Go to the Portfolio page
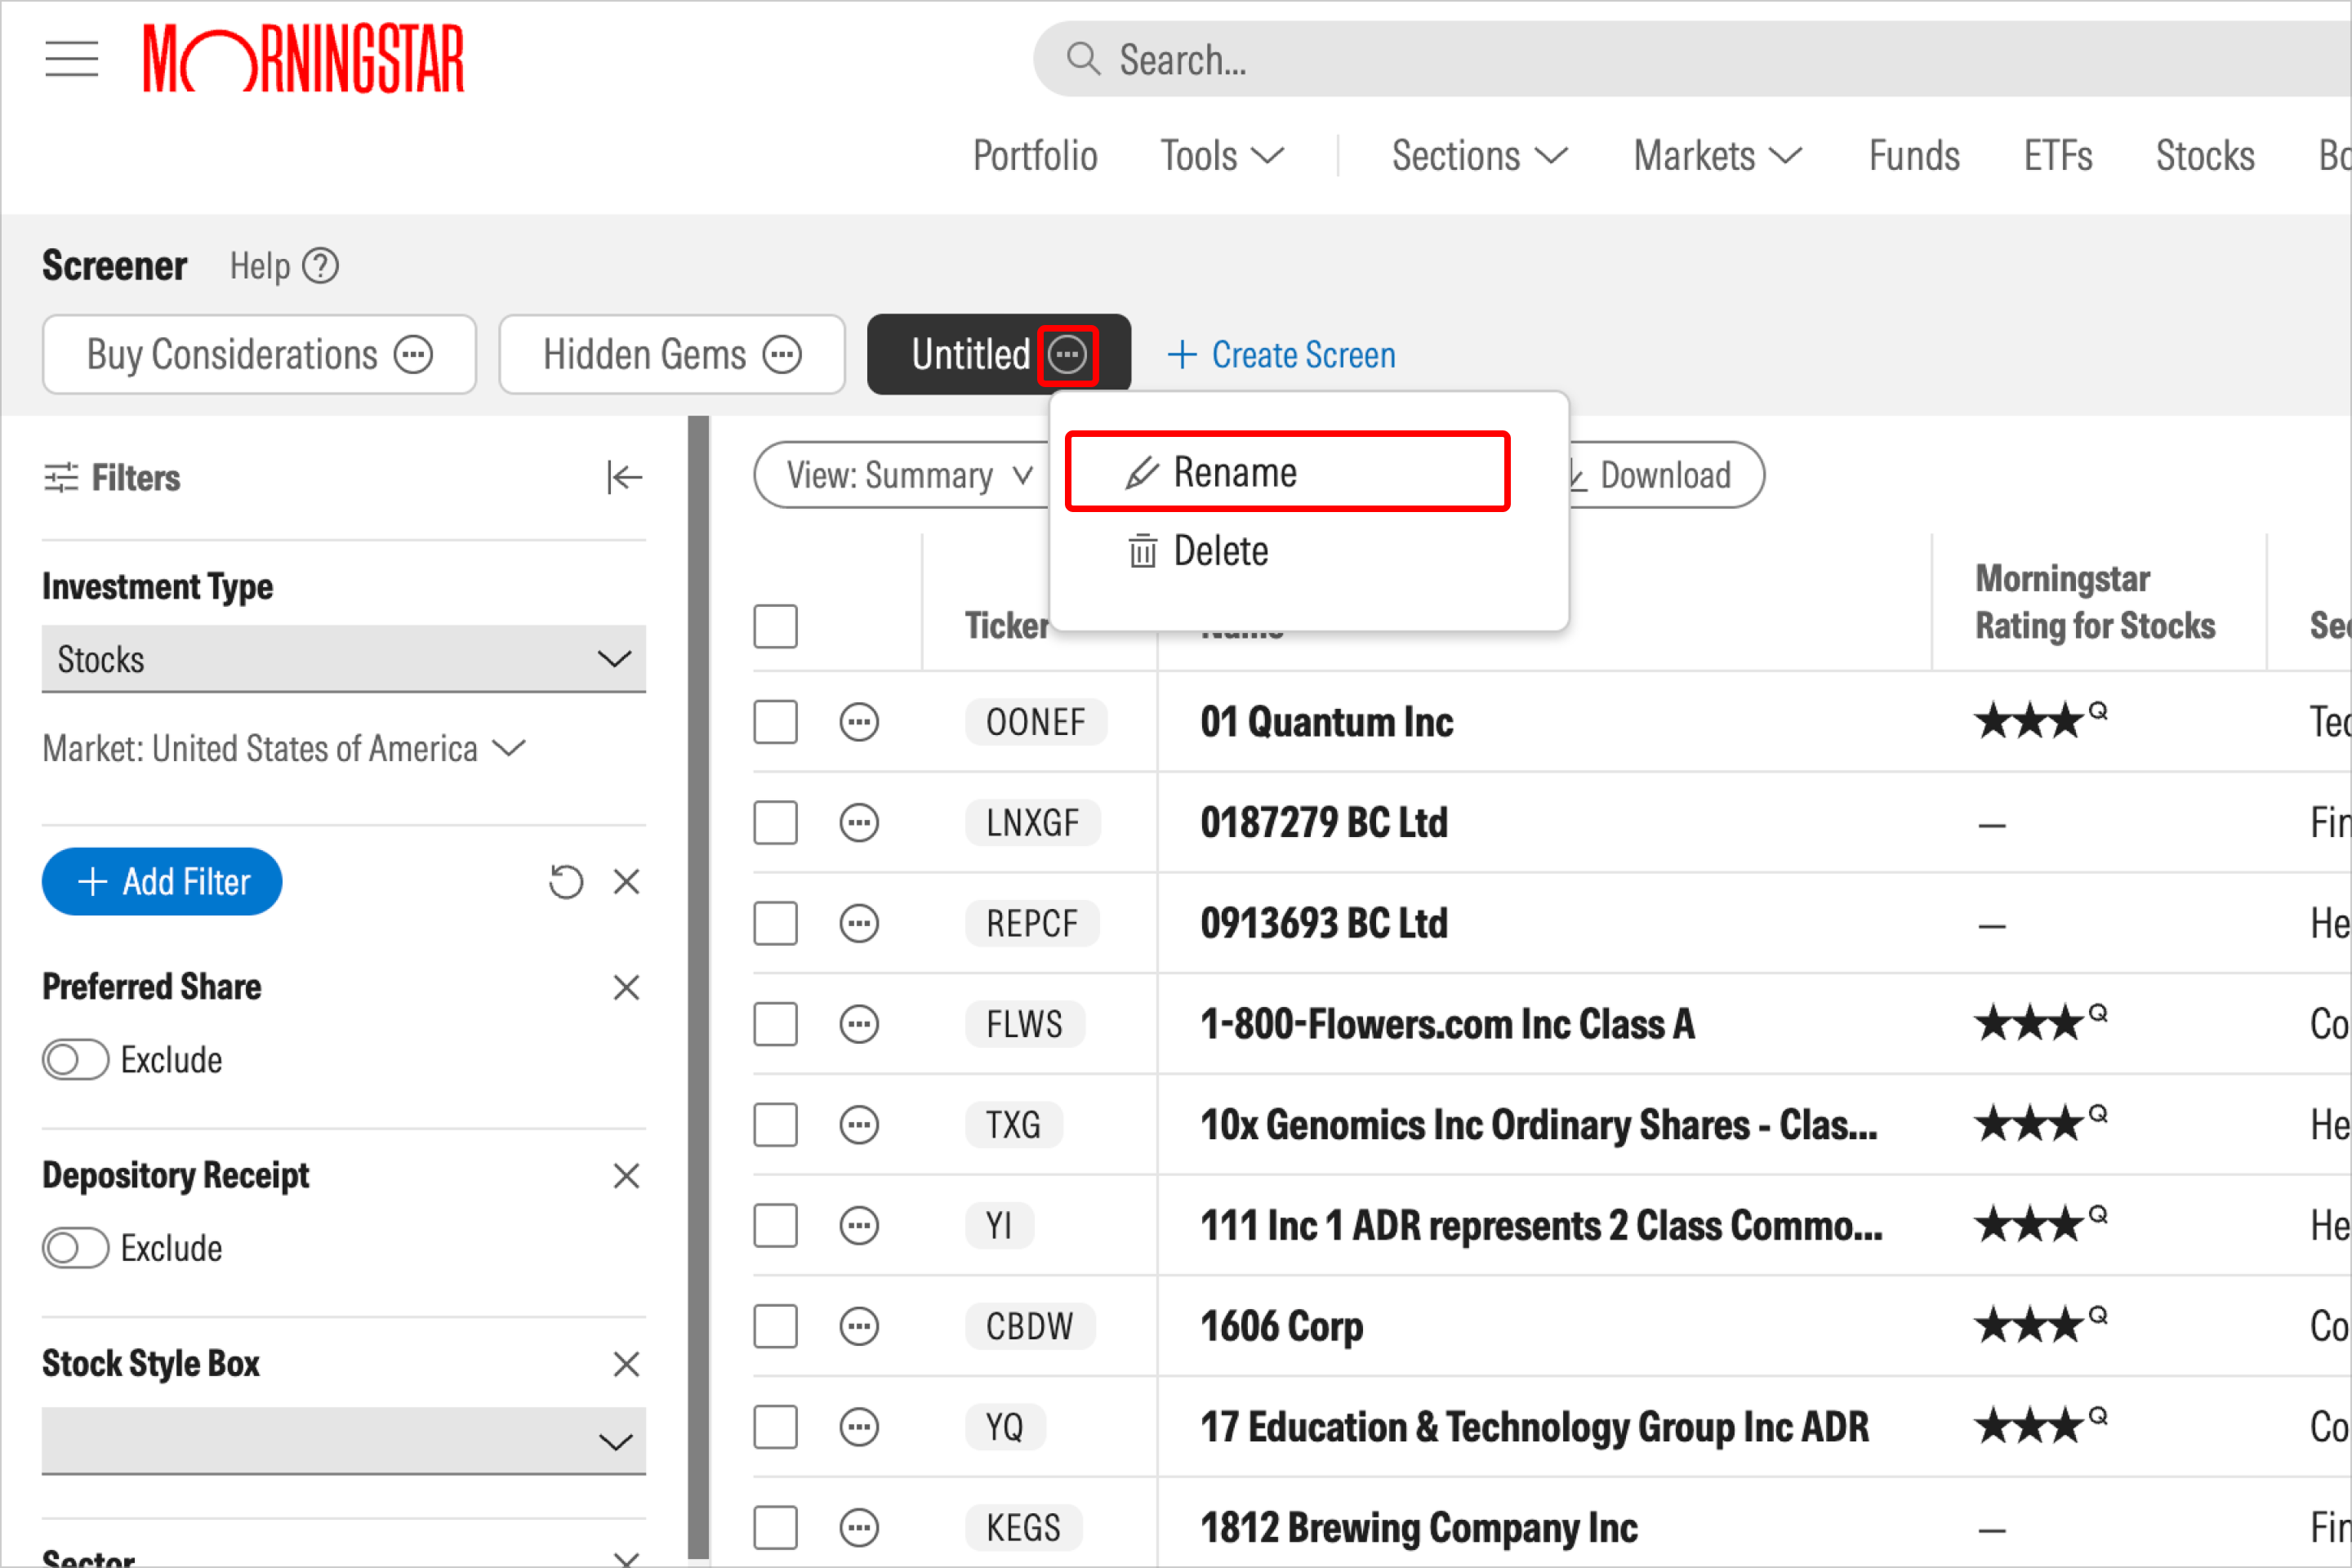The height and width of the screenshot is (1568, 2352). [x=1035, y=156]
